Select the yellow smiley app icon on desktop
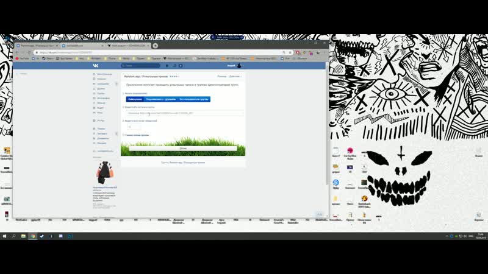Viewport: 488px width, 274px height. 364,198
